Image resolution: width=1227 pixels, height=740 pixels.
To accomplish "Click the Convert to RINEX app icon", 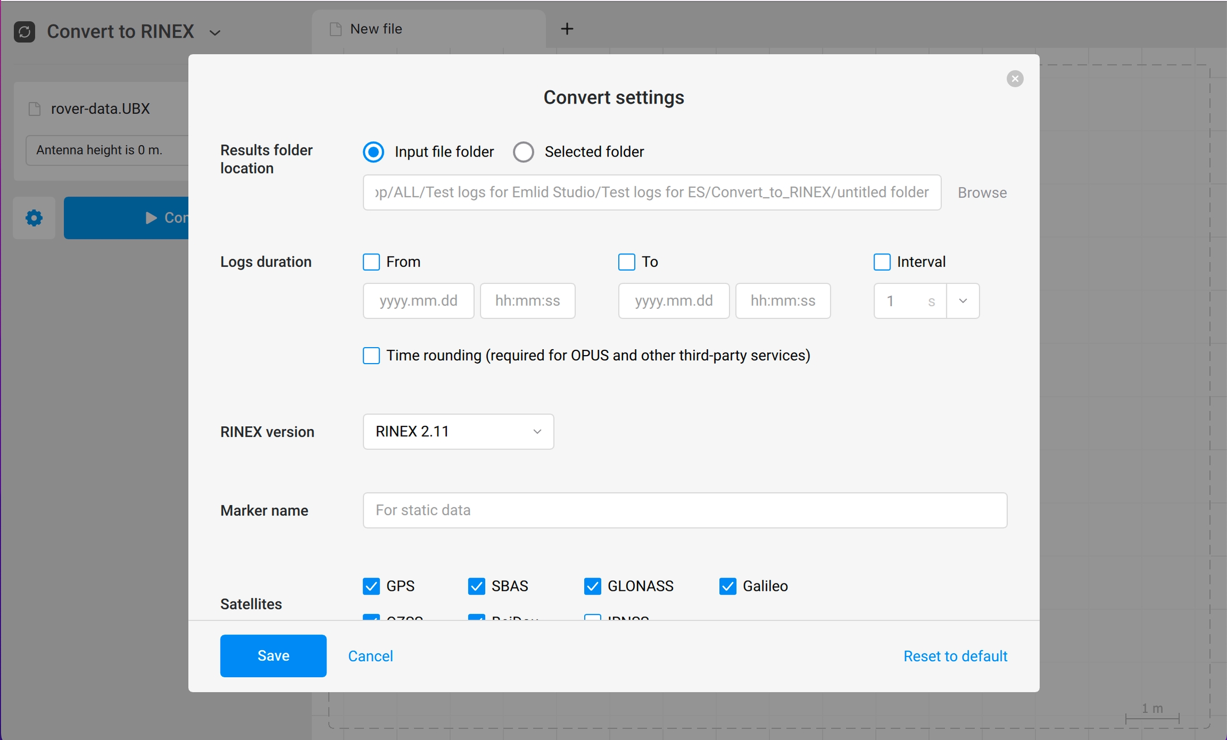I will tap(24, 31).
